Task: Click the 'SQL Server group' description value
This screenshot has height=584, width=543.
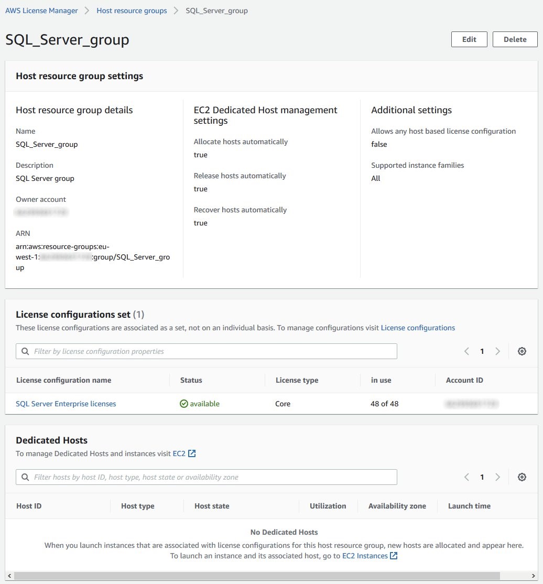Action: [x=45, y=178]
